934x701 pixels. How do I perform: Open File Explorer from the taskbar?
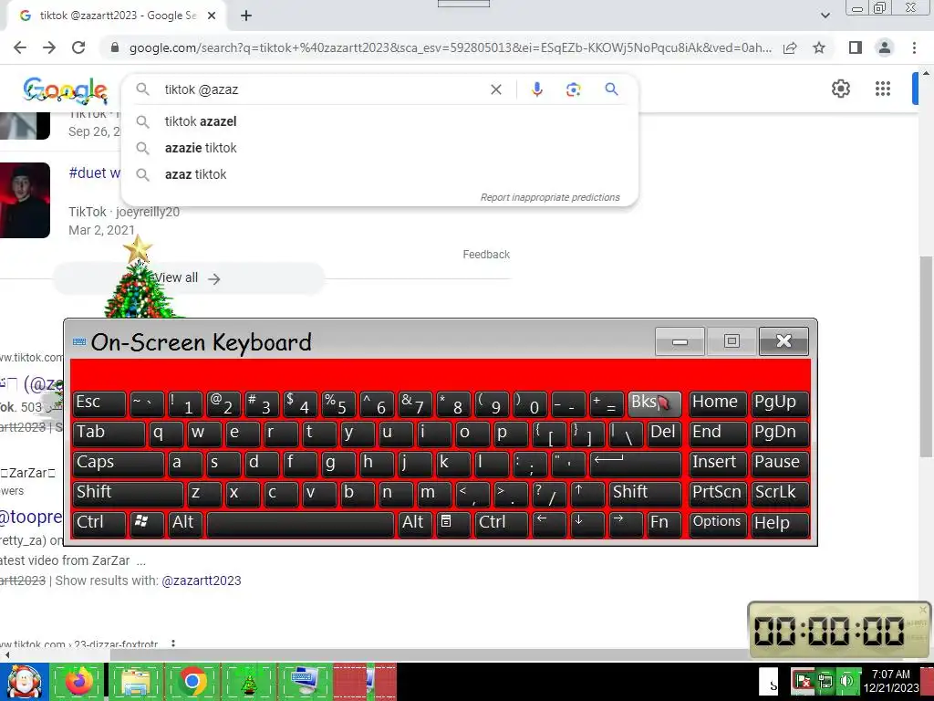(x=136, y=682)
